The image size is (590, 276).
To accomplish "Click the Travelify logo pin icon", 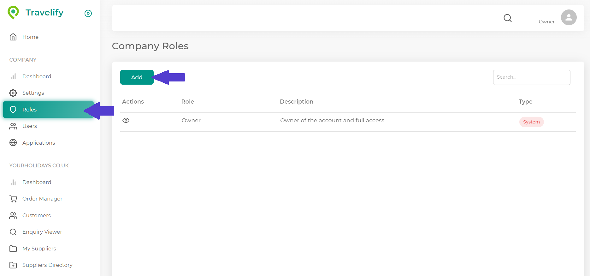I will tap(13, 12).
